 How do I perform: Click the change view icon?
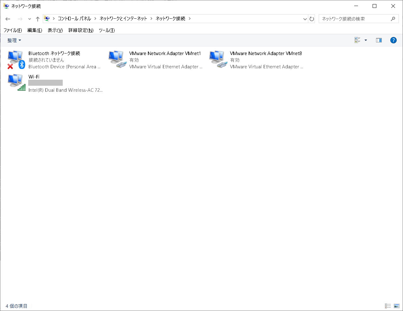point(357,40)
